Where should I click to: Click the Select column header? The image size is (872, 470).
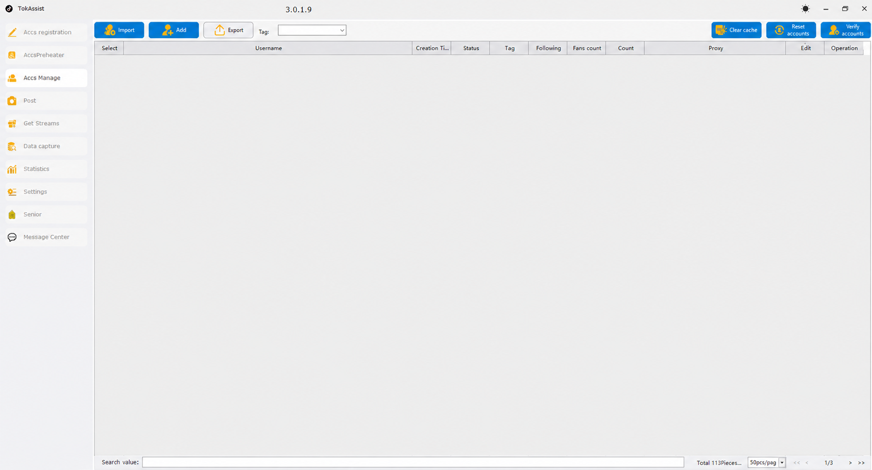pyautogui.click(x=109, y=48)
